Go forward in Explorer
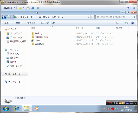 9,17
